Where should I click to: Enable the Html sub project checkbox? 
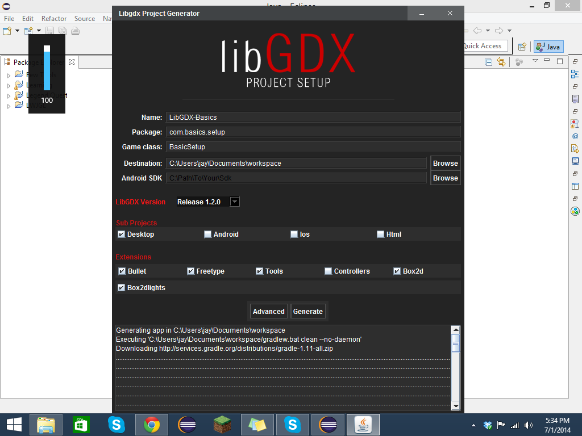point(380,234)
